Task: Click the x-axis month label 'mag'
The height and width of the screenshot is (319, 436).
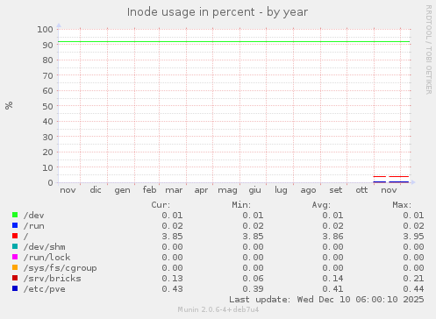Action: click(x=227, y=190)
